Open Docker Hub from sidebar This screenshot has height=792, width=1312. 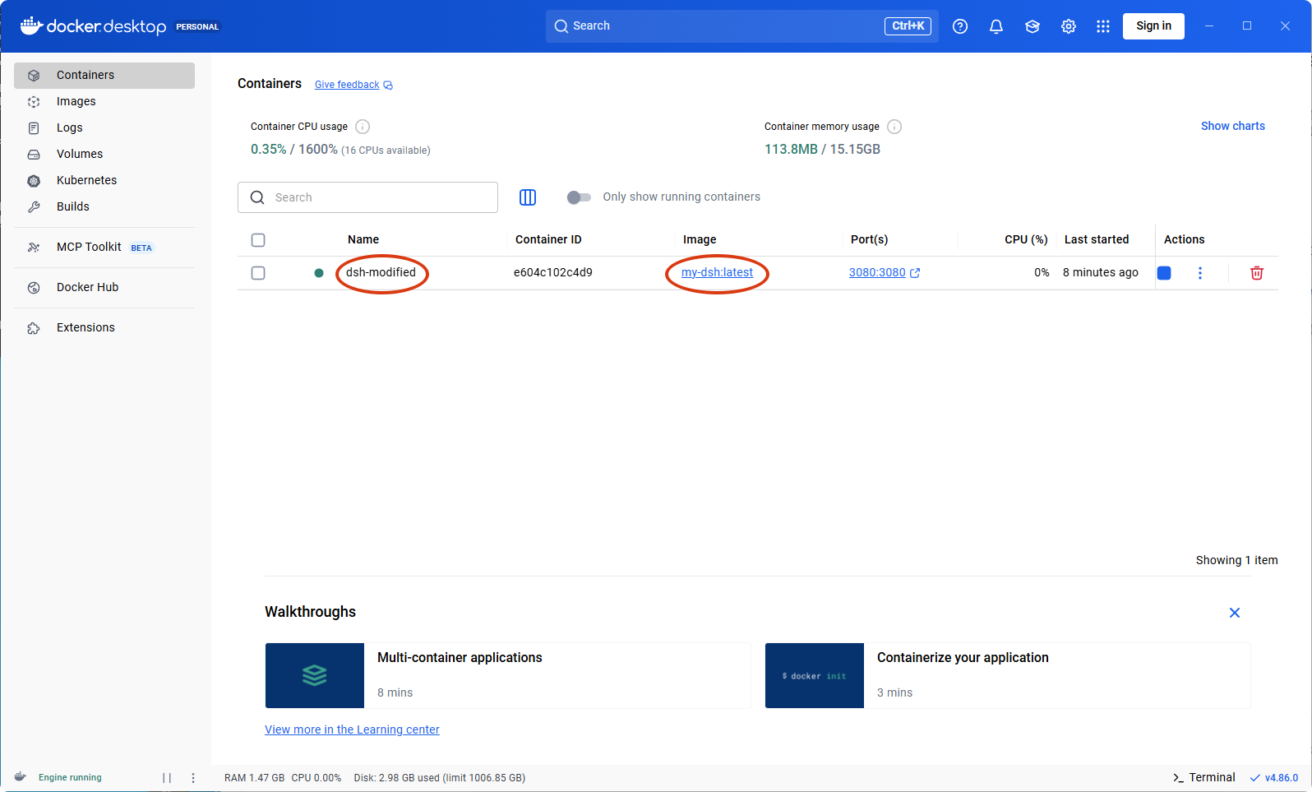104,287
